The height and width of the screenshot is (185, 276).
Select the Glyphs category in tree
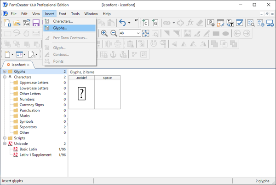pos(19,72)
